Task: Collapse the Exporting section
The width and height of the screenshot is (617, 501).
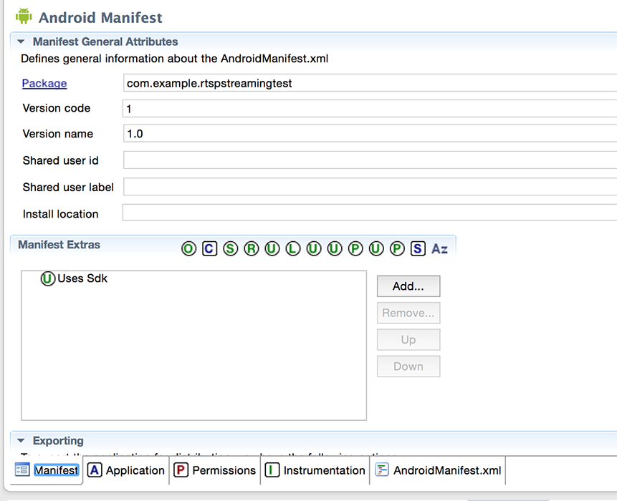Action: pyautogui.click(x=21, y=441)
